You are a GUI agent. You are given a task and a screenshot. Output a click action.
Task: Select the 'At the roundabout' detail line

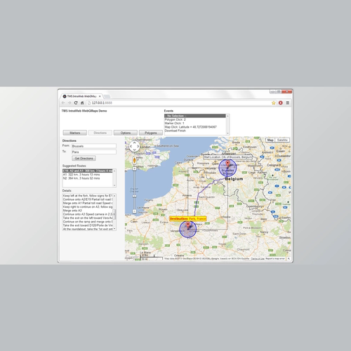(88, 229)
